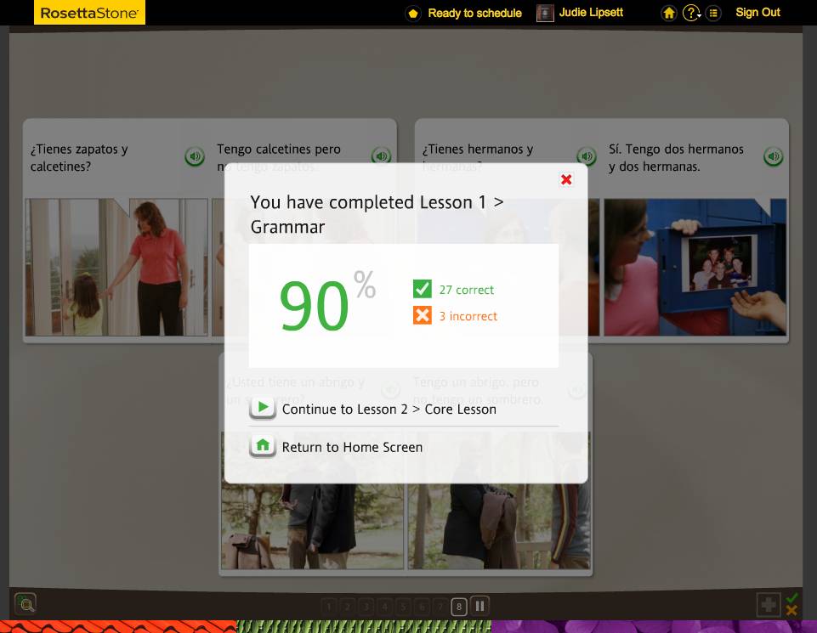Close the lesson completed dialog
The image size is (817, 633).
(x=566, y=179)
